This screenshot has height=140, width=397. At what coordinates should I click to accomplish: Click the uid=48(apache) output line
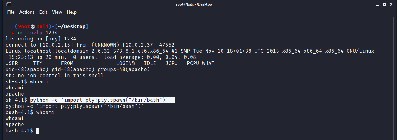point(77,70)
